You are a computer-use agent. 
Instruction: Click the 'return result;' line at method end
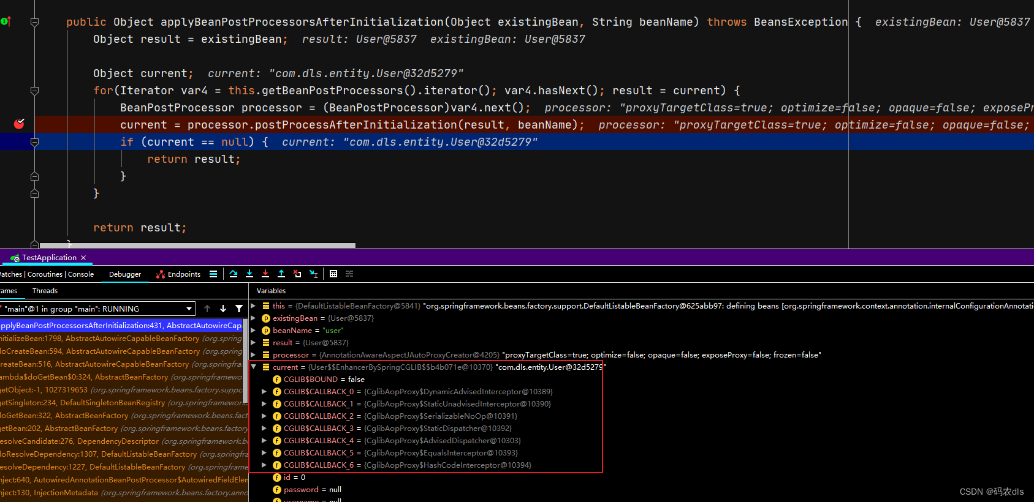140,228
